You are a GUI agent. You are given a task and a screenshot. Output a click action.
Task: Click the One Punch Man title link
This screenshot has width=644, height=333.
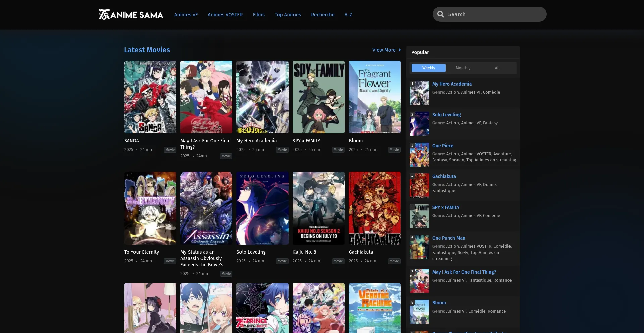coord(448,238)
